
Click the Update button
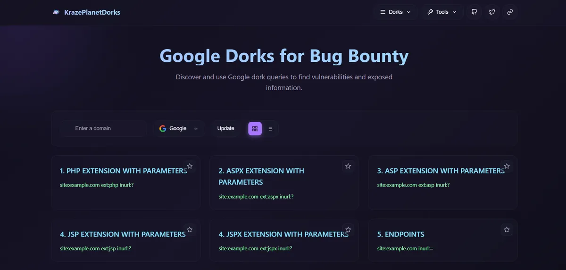[x=225, y=128]
